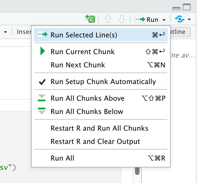This screenshot has width=197, height=183.
Task: Open dropdown arrow next to Source icon
Action: pos(189,19)
